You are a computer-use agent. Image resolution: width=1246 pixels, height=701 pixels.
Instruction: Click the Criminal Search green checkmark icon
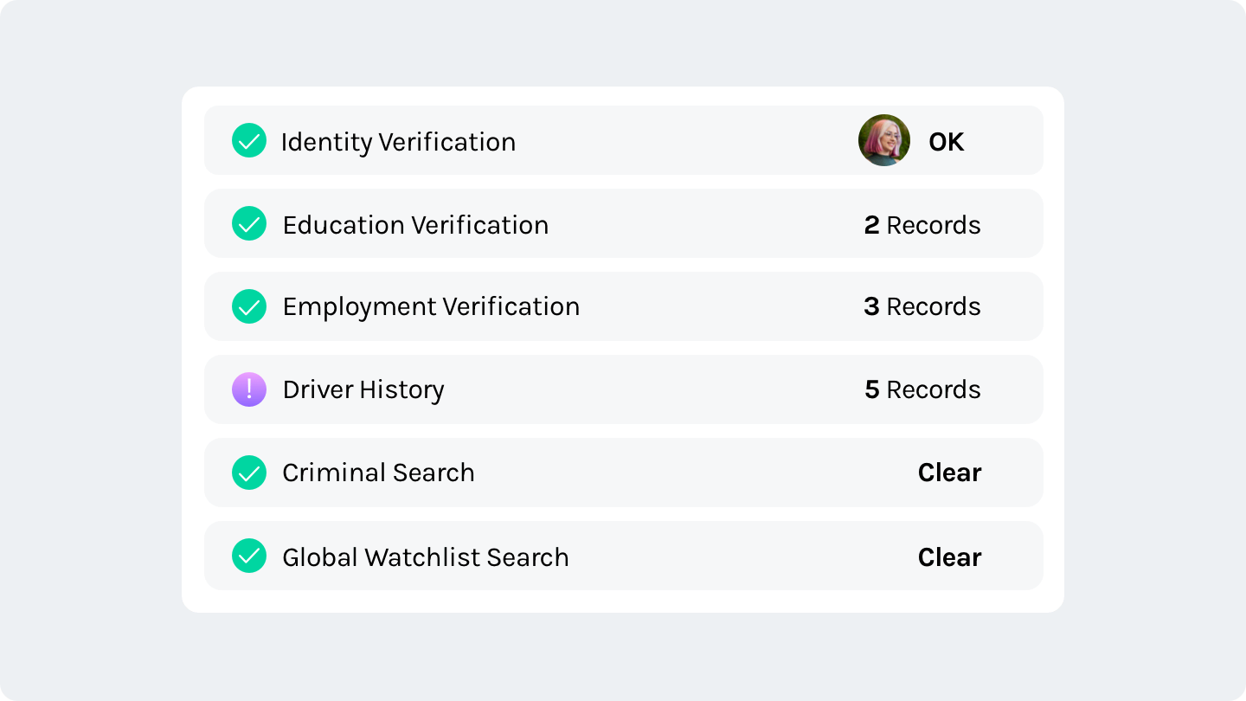(249, 473)
